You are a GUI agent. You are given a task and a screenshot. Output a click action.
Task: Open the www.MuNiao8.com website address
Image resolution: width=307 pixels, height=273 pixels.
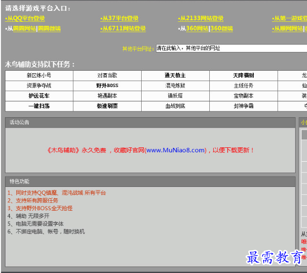click(175, 150)
